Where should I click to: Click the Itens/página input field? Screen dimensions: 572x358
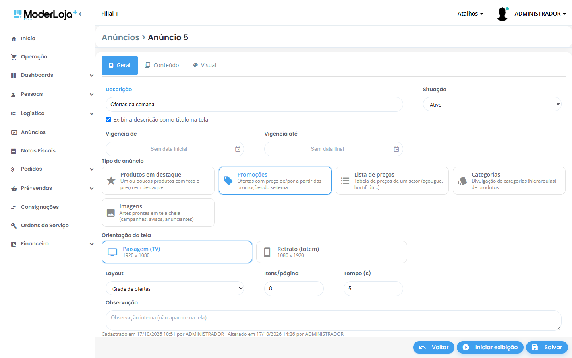pyautogui.click(x=294, y=288)
